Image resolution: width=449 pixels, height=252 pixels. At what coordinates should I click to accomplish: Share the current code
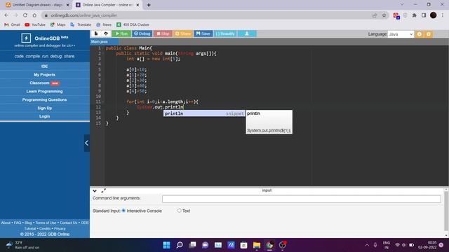point(182,34)
